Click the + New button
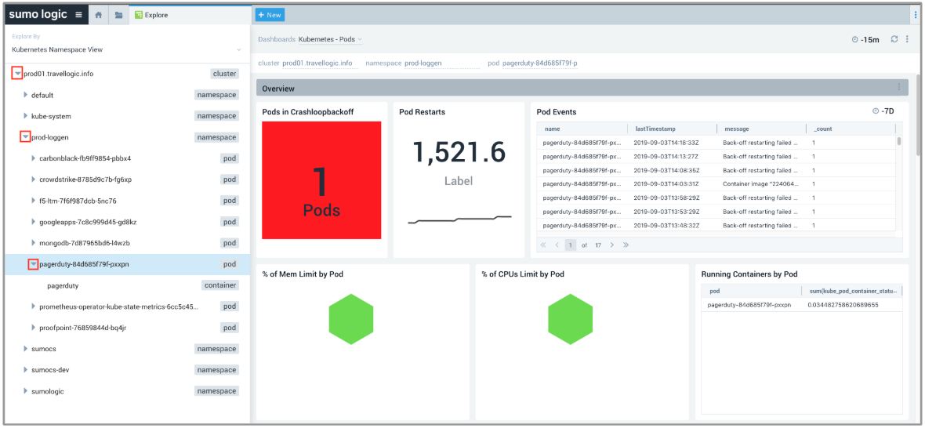 pyautogui.click(x=270, y=15)
